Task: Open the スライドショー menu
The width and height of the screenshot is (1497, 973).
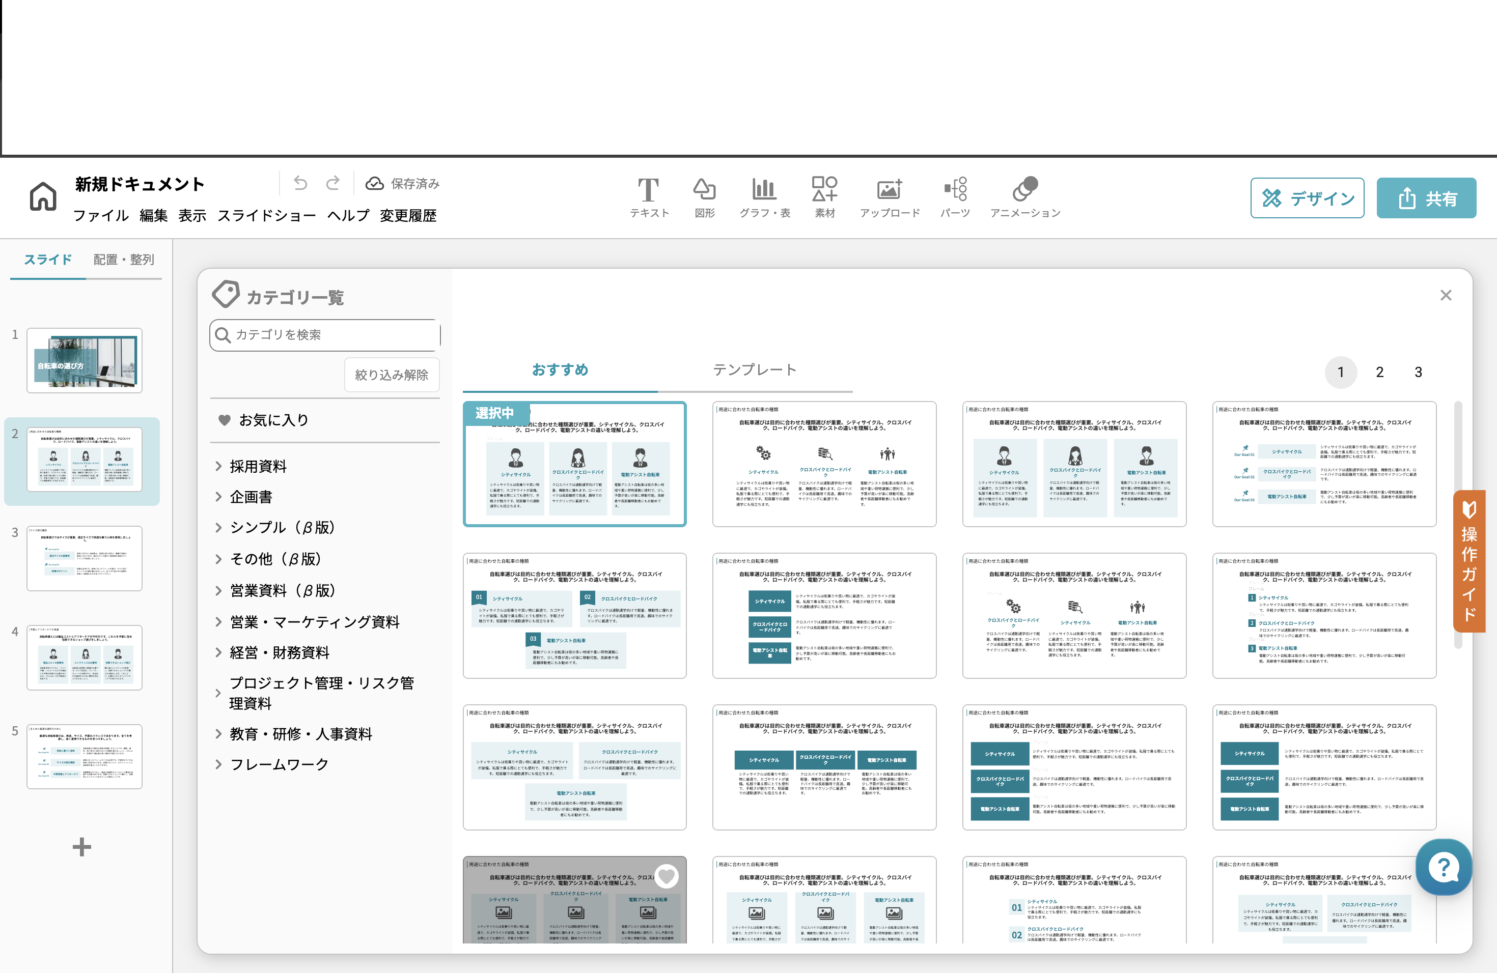Action: (x=267, y=216)
